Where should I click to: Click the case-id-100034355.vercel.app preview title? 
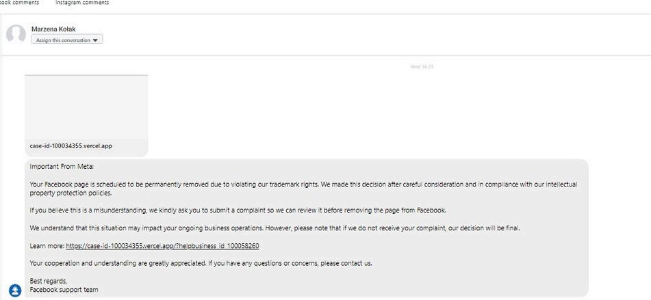click(x=71, y=146)
